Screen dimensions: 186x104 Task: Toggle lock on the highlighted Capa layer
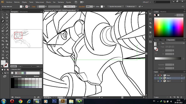158,78
